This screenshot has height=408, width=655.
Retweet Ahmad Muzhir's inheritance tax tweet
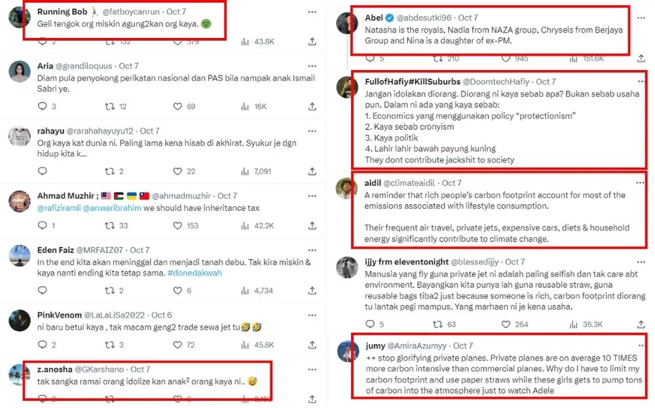click(110, 225)
